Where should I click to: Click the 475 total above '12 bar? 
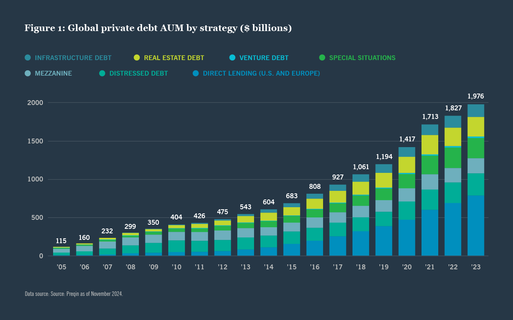(x=223, y=212)
